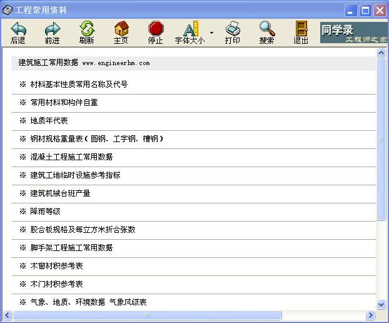This screenshot has height=323, width=389.
Task: Close the 工程常用资料 window
Action: 380,11
